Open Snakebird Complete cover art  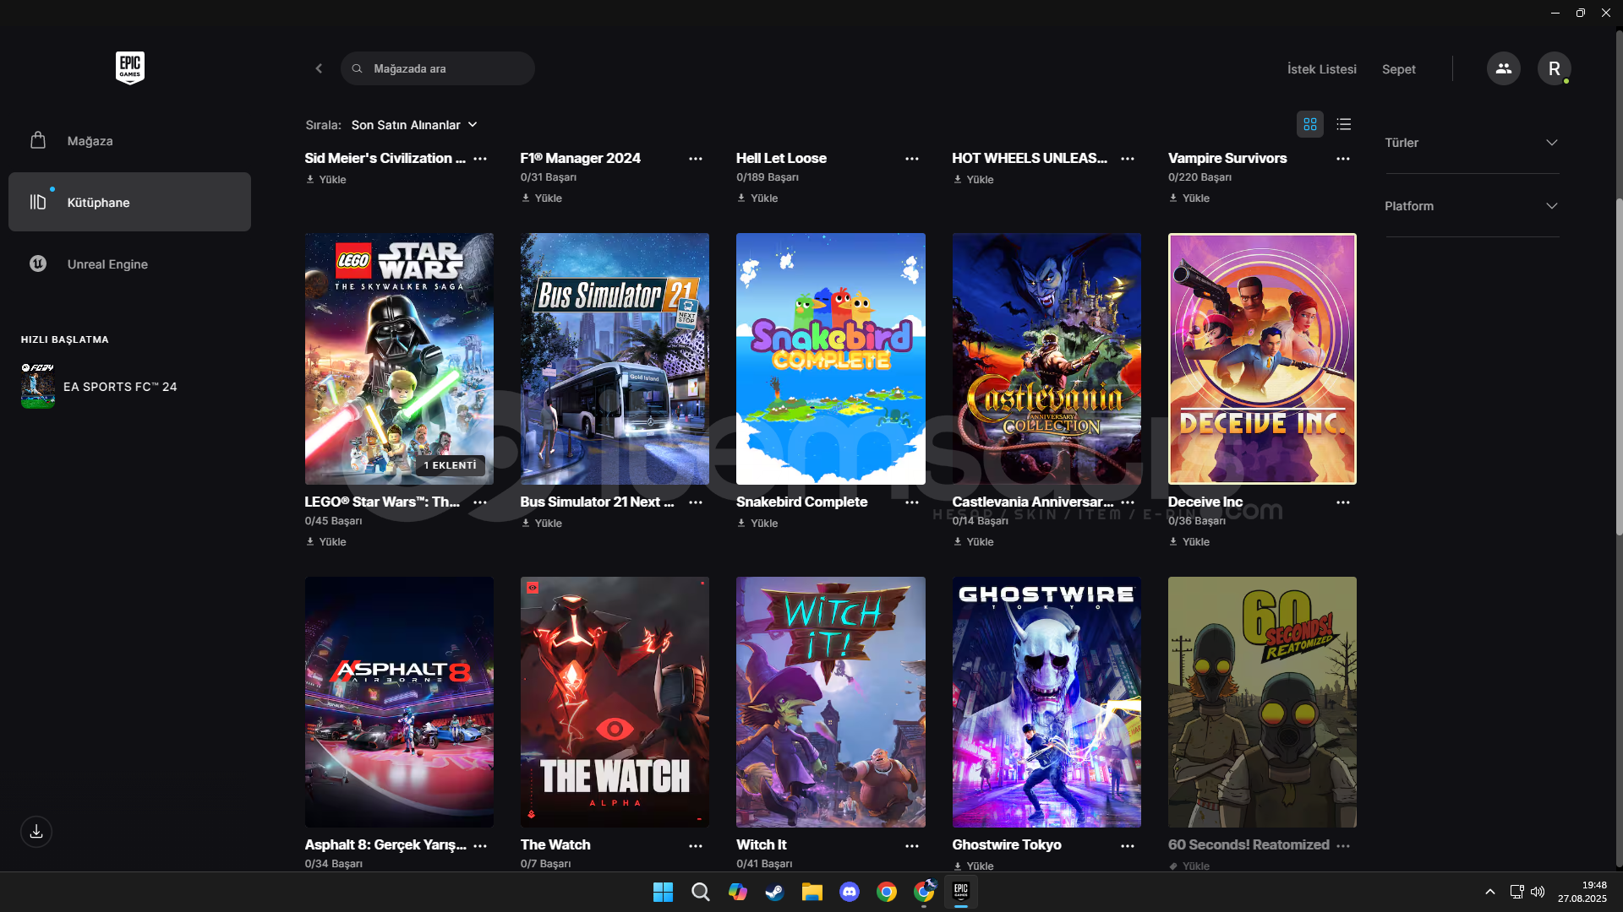830,359
